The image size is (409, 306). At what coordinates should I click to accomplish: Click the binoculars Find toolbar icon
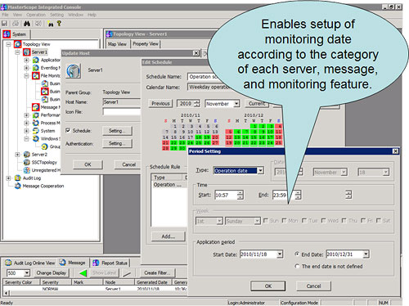point(27,24)
